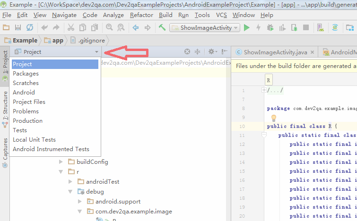Click the Cut scissors icon
This screenshot has width=357, height=221.
71,28
